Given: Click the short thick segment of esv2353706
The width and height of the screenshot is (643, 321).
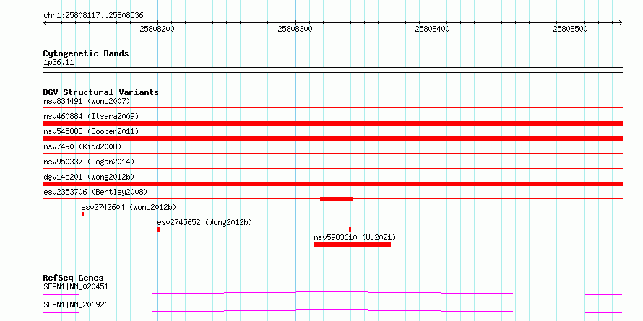Looking at the screenshot, I should point(336,199).
